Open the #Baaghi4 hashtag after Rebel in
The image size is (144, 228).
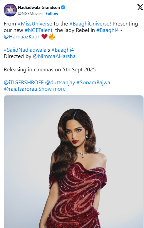click(108, 30)
